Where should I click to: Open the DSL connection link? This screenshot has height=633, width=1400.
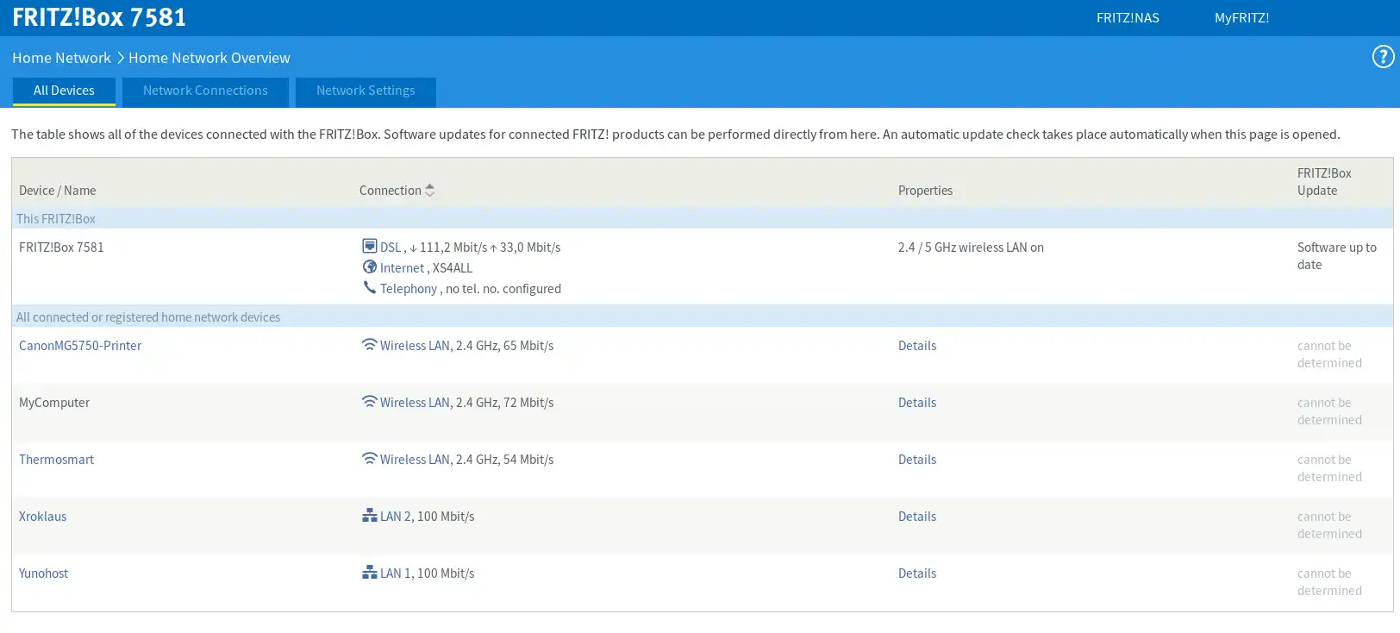pos(391,248)
